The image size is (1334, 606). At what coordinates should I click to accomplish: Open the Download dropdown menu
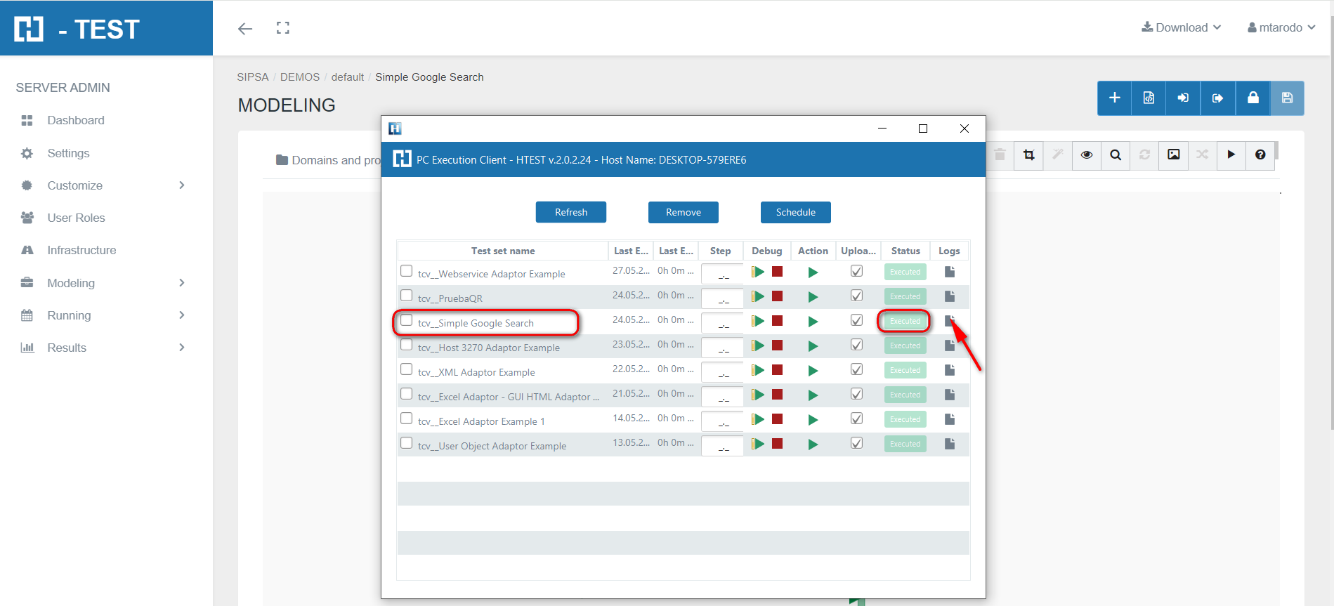point(1182,27)
